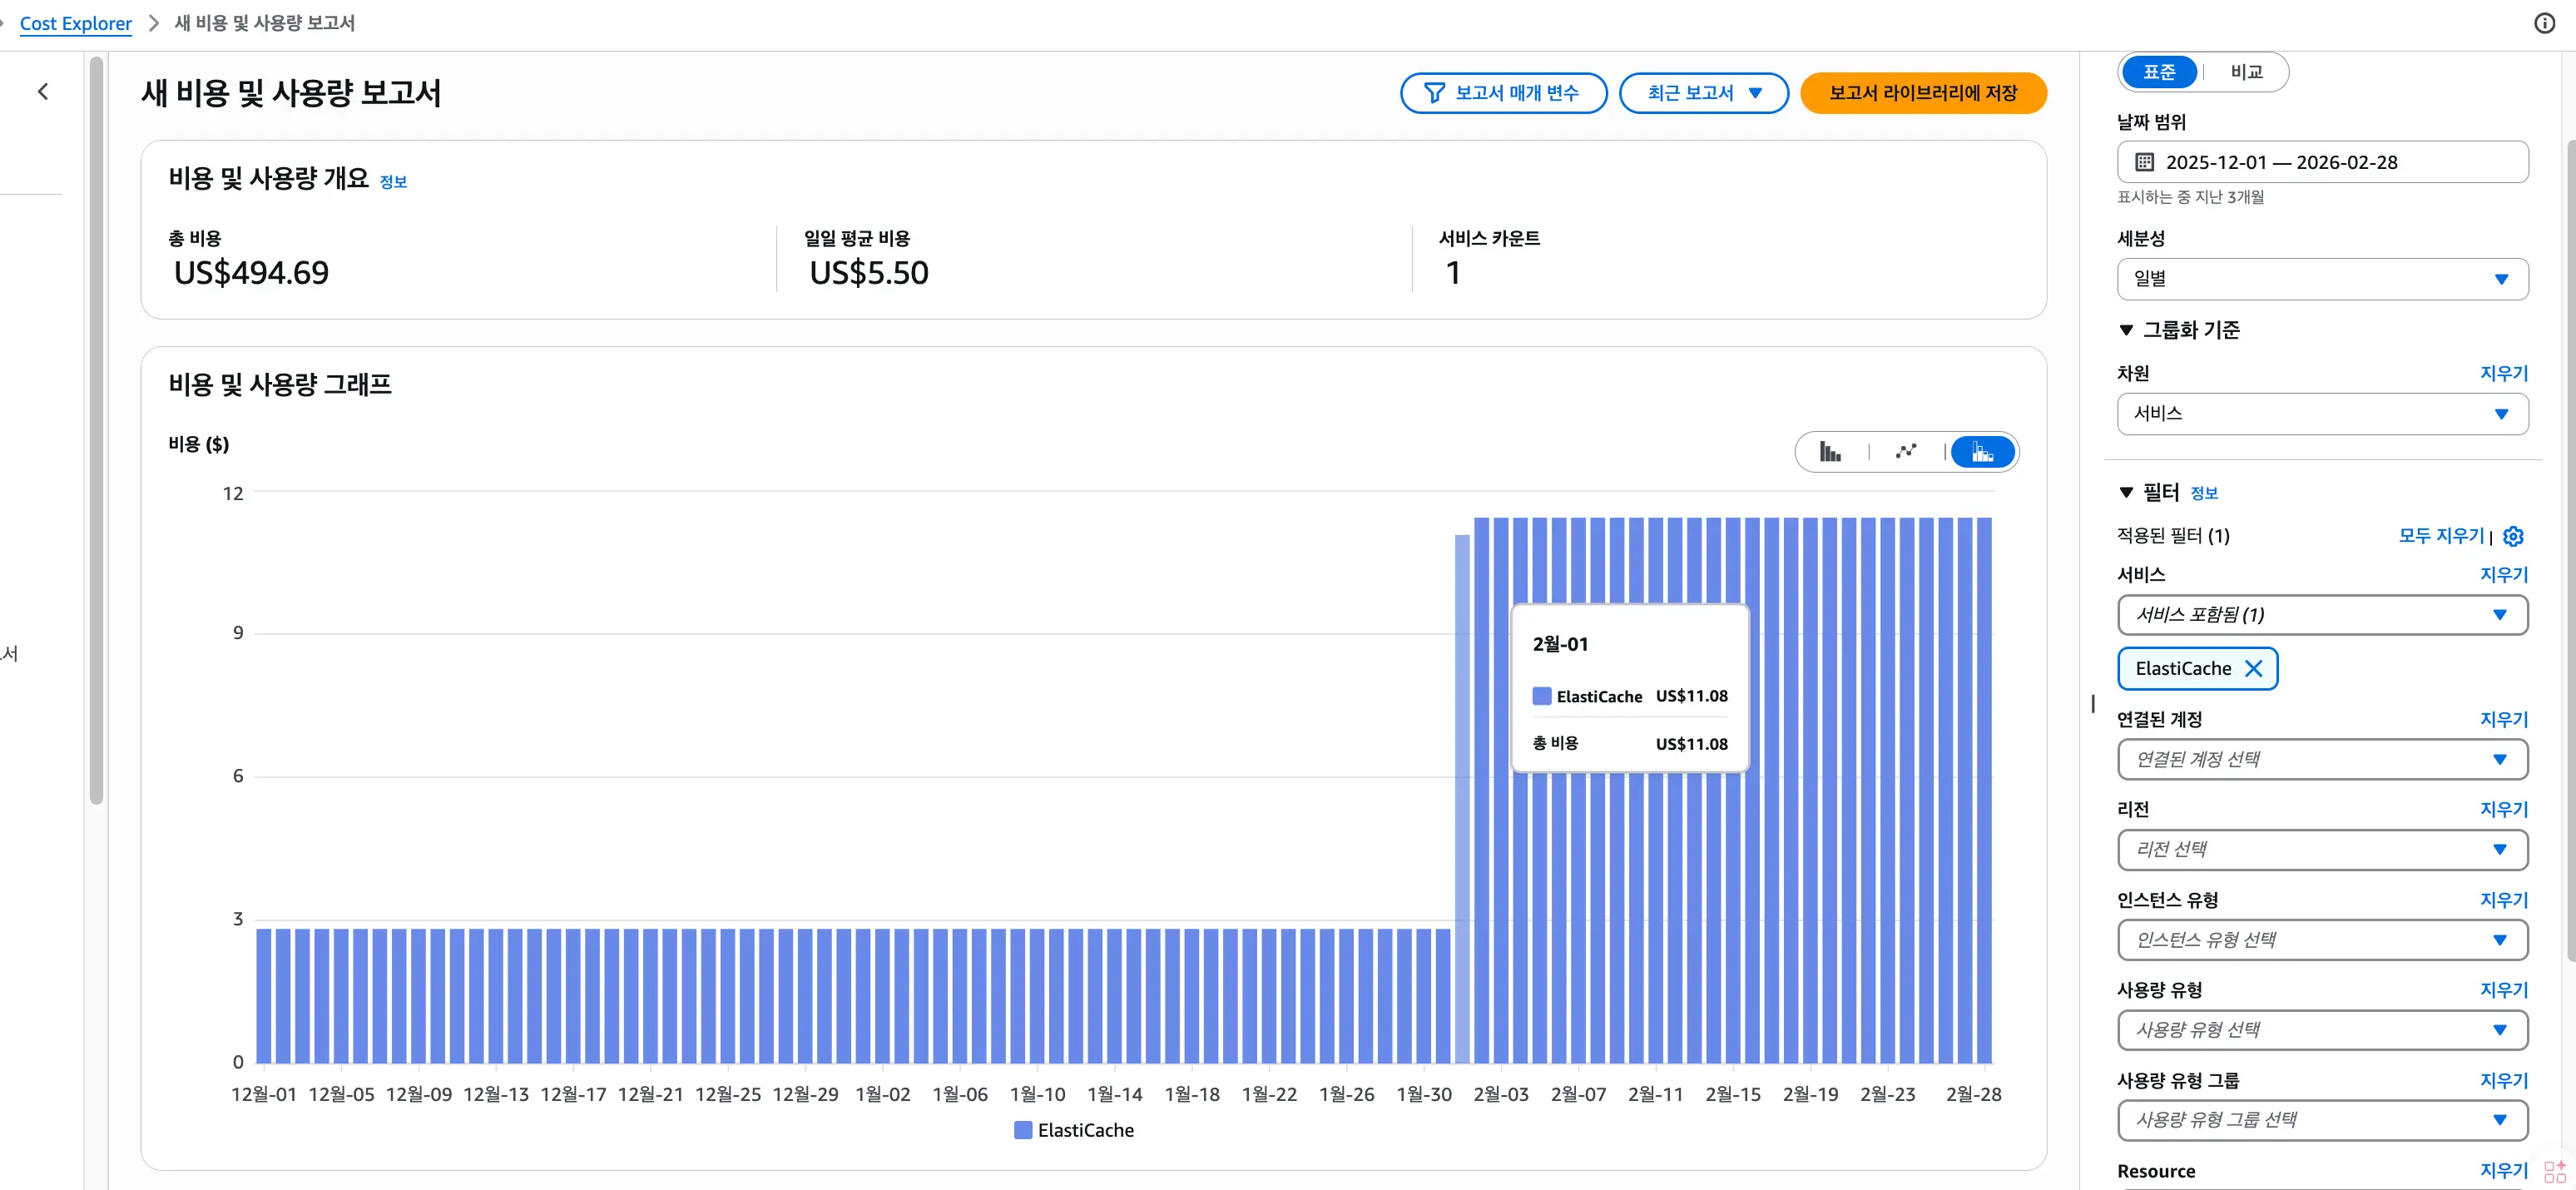Open 보고서 매개 변수 panel
This screenshot has width=2576, height=1190.
point(1503,93)
